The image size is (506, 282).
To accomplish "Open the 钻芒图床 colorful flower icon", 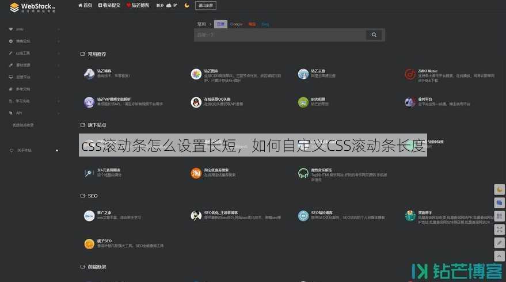I will click(196, 74).
